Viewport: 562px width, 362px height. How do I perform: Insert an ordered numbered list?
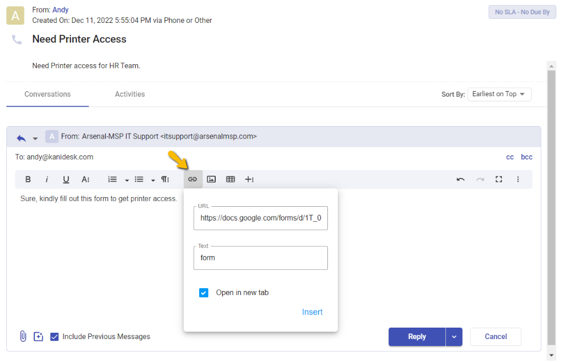pyautogui.click(x=113, y=179)
